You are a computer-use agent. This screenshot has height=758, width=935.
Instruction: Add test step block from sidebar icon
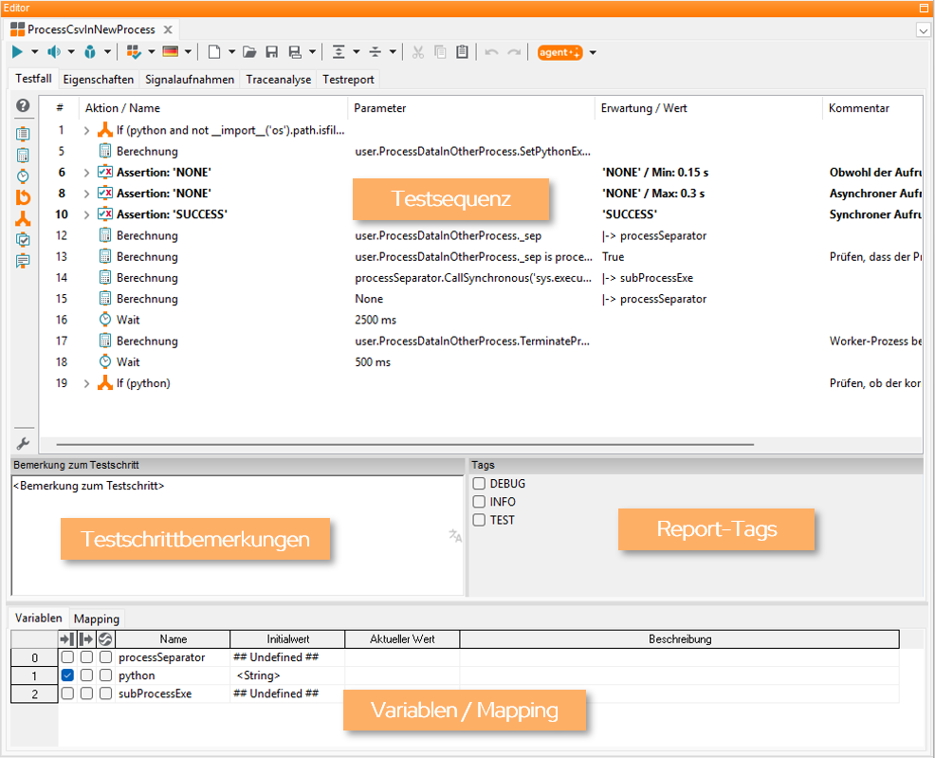(23, 134)
